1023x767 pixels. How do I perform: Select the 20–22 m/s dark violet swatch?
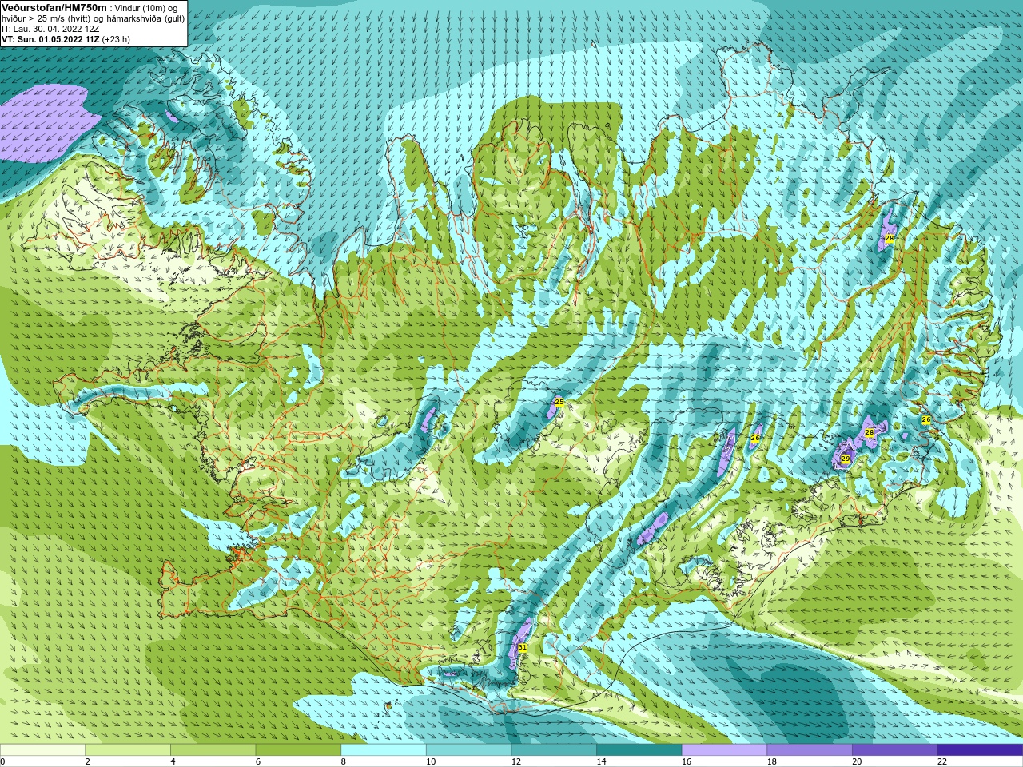[895, 750]
